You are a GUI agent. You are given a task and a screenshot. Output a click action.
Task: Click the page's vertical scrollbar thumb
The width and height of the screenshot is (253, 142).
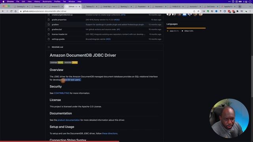click(x=252, y=77)
